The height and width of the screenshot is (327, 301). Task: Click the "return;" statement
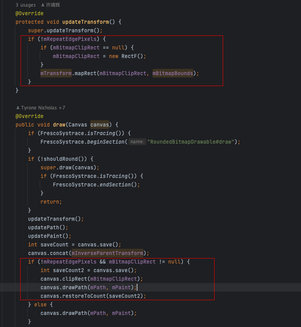click(x=51, y=202)
